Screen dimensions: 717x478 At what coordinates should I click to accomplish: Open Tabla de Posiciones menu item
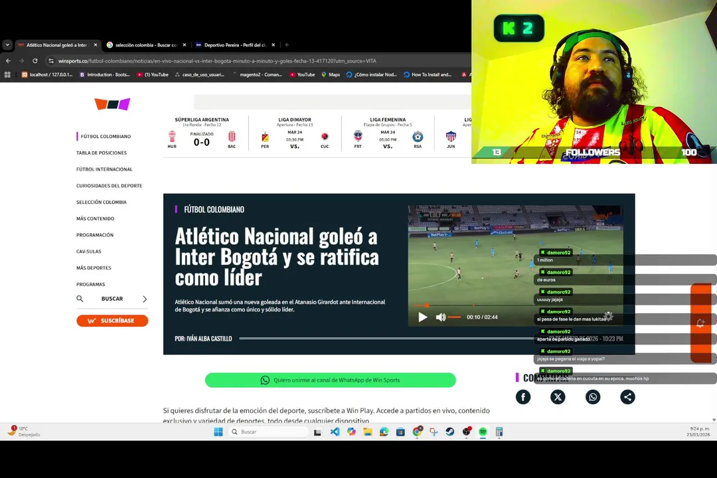[102, 153]
